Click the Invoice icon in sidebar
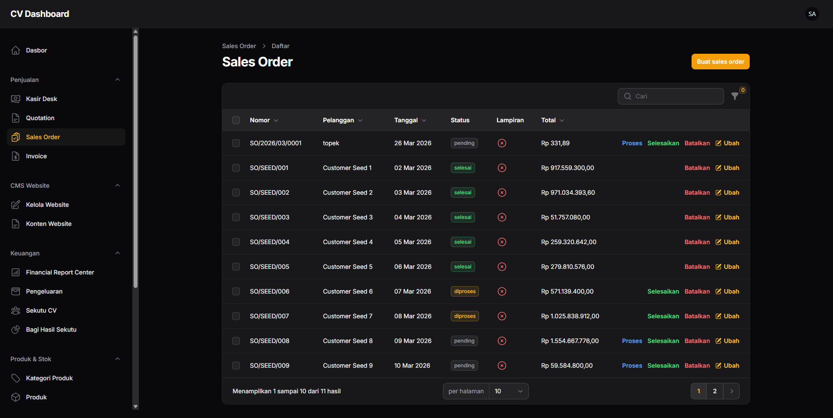 coord(16,156)
